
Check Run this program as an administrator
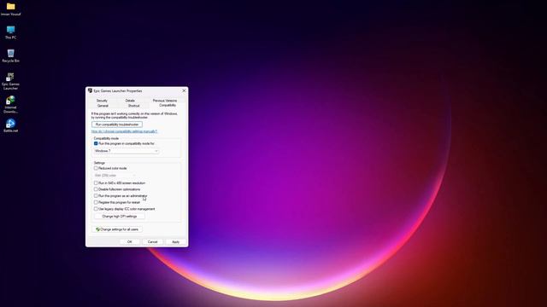[96, 196]
